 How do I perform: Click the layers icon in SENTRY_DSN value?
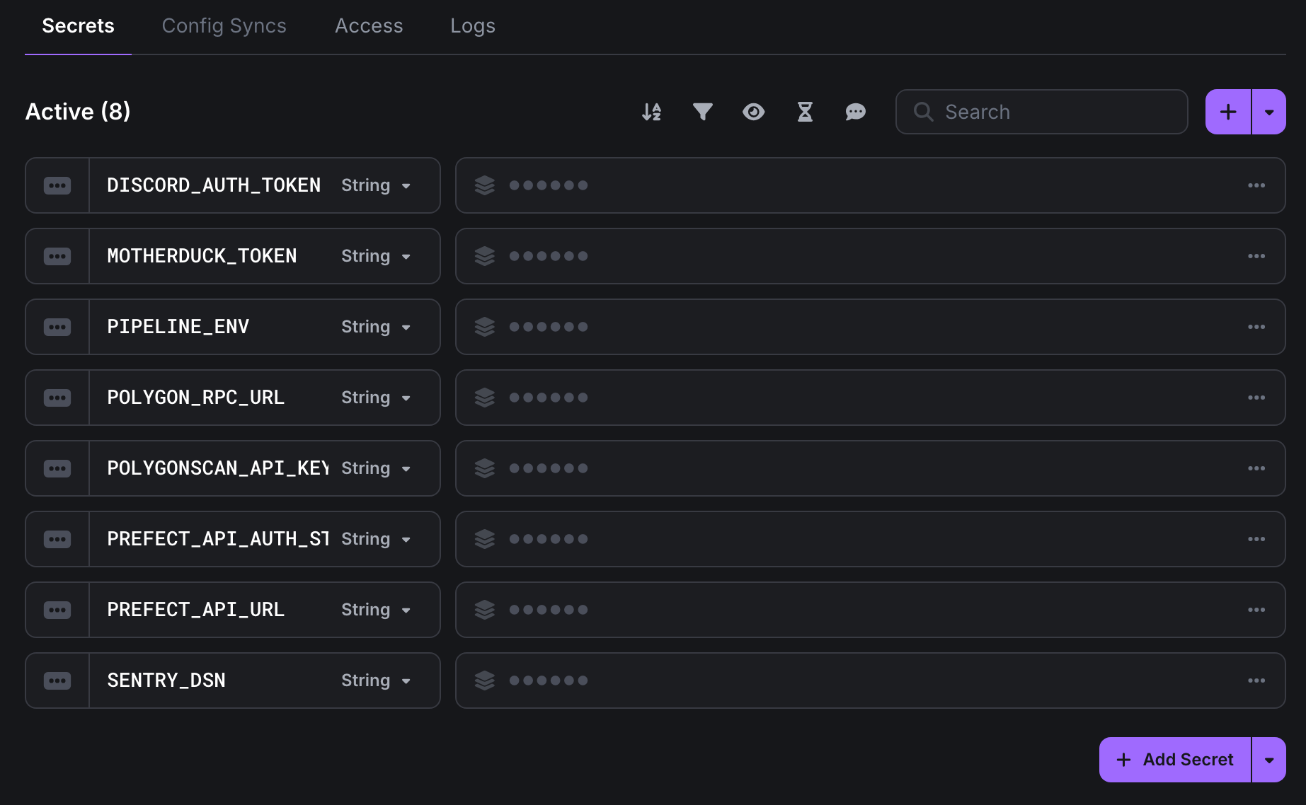pos(485,681)
